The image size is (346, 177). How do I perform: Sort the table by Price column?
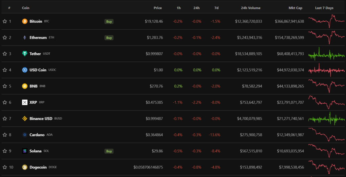[157, 8]
